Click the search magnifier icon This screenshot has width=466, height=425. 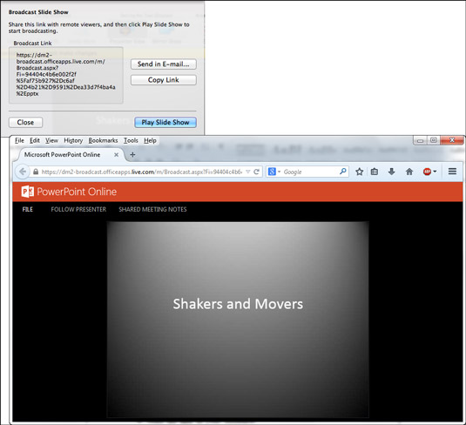(343, 172)
